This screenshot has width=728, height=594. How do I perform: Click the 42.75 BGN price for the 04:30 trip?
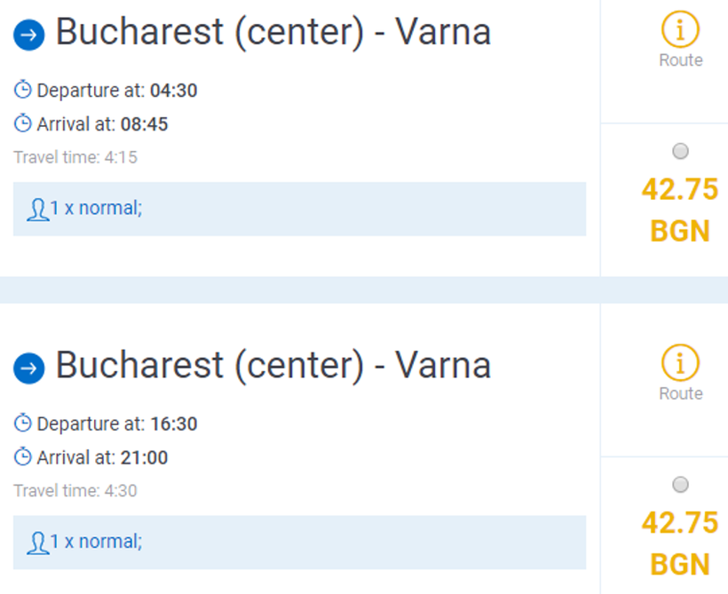click(x=680, y=210)
